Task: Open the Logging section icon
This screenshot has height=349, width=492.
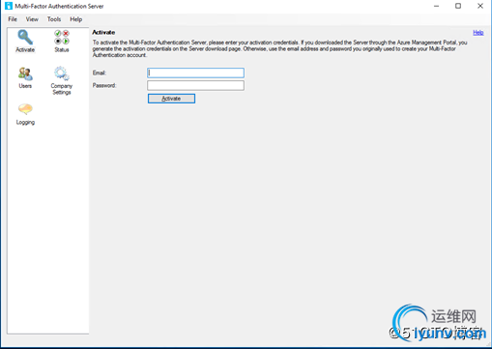Action: pyautogui.click(x=25, y=109)
